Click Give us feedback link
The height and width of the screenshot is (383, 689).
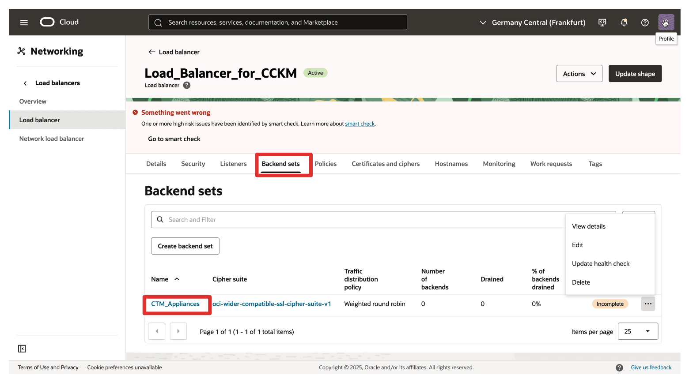point(651,368)
